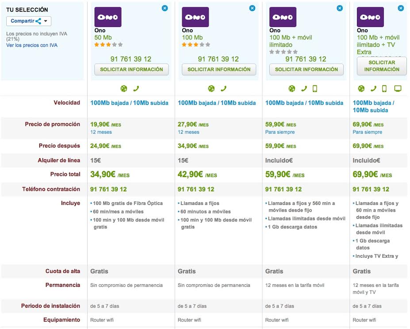410x329 pixels.
Task: Click the Ono logo of the 50 Mb plan
Action: click(x=108, y=17)
